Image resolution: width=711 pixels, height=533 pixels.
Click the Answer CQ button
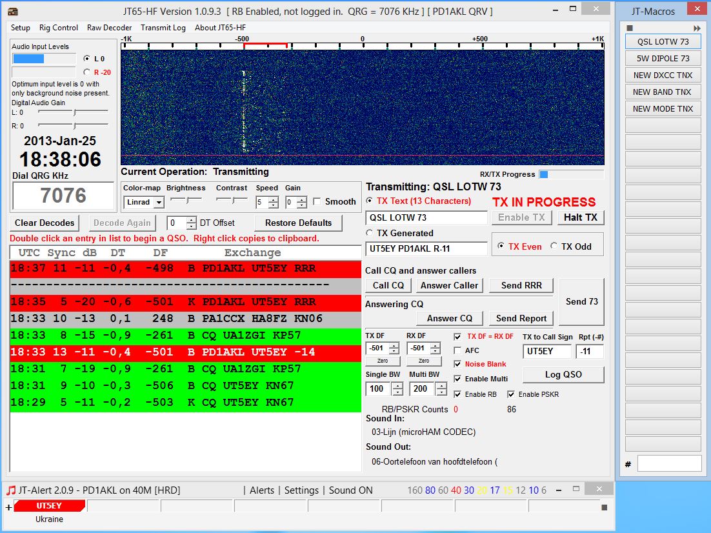point(449,318)
